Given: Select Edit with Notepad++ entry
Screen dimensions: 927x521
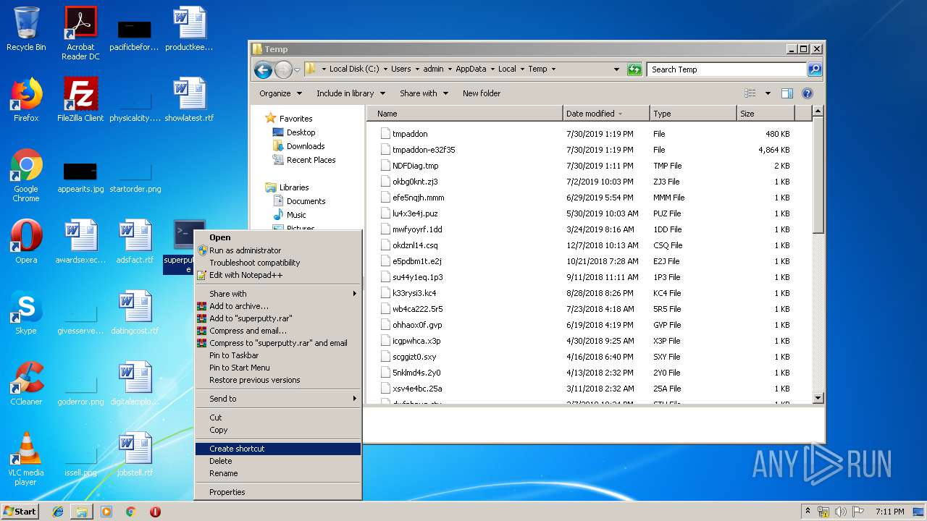Looking at the screenshot, I should (x=278, y=275).
